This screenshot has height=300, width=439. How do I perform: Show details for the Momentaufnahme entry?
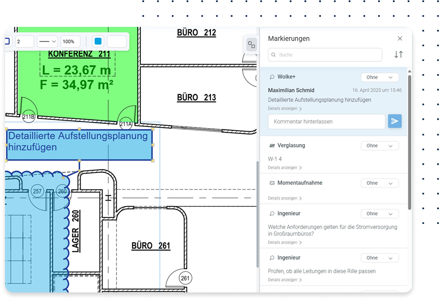(285, 198)
